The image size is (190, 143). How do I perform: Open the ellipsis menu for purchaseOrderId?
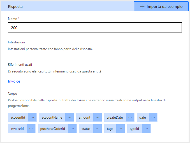[x=72, y=129]
